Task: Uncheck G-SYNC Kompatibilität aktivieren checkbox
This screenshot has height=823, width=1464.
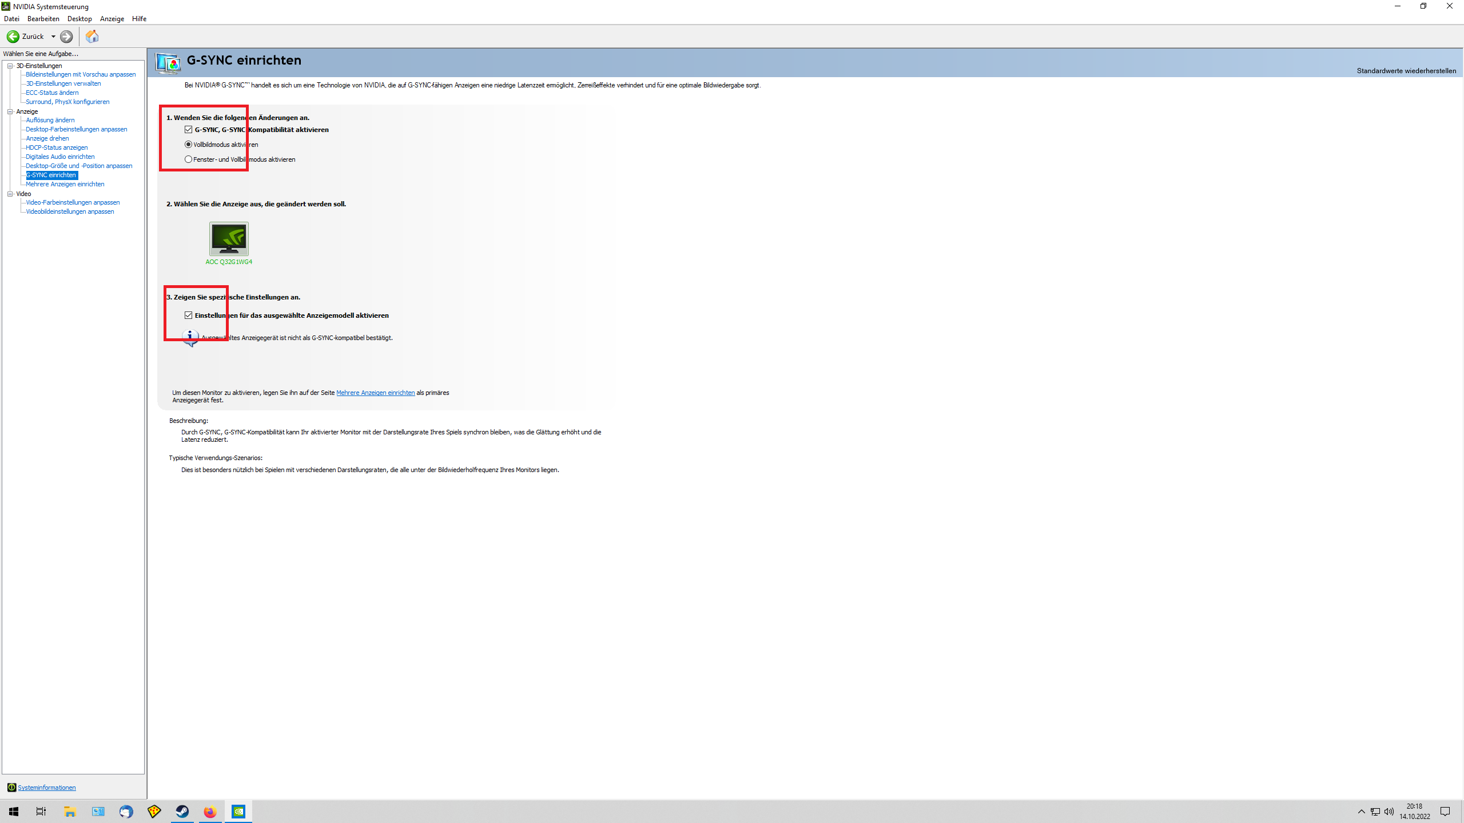Action: (x=189, y=130)
